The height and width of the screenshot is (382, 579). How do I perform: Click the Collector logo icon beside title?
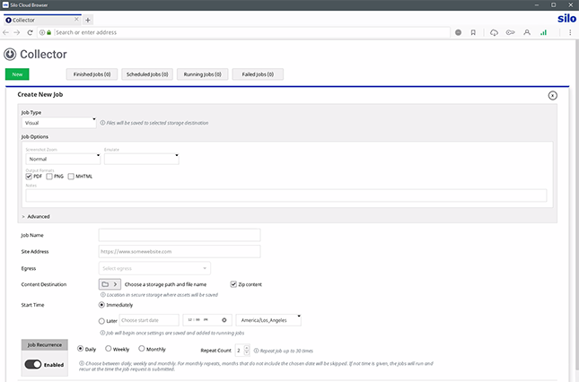pyautogui.click(x=10, y=54)
